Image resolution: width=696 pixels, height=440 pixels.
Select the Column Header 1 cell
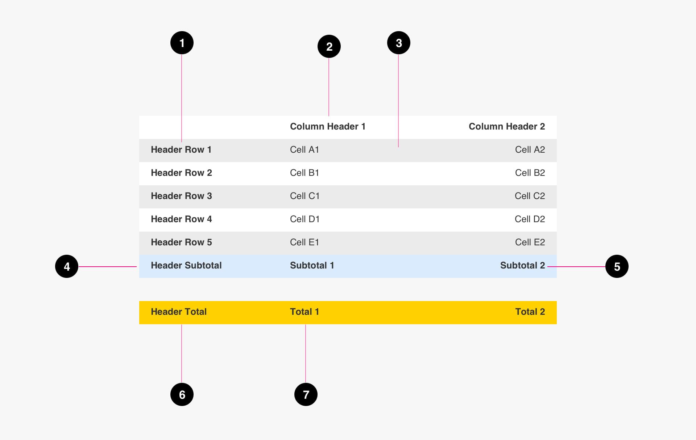point(328,126)
